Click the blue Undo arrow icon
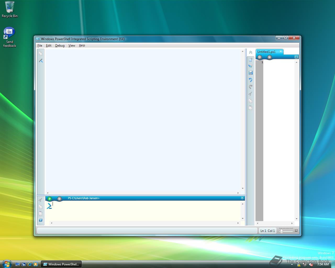This screenshot has height=268, width=335. (x=250, y=80)
